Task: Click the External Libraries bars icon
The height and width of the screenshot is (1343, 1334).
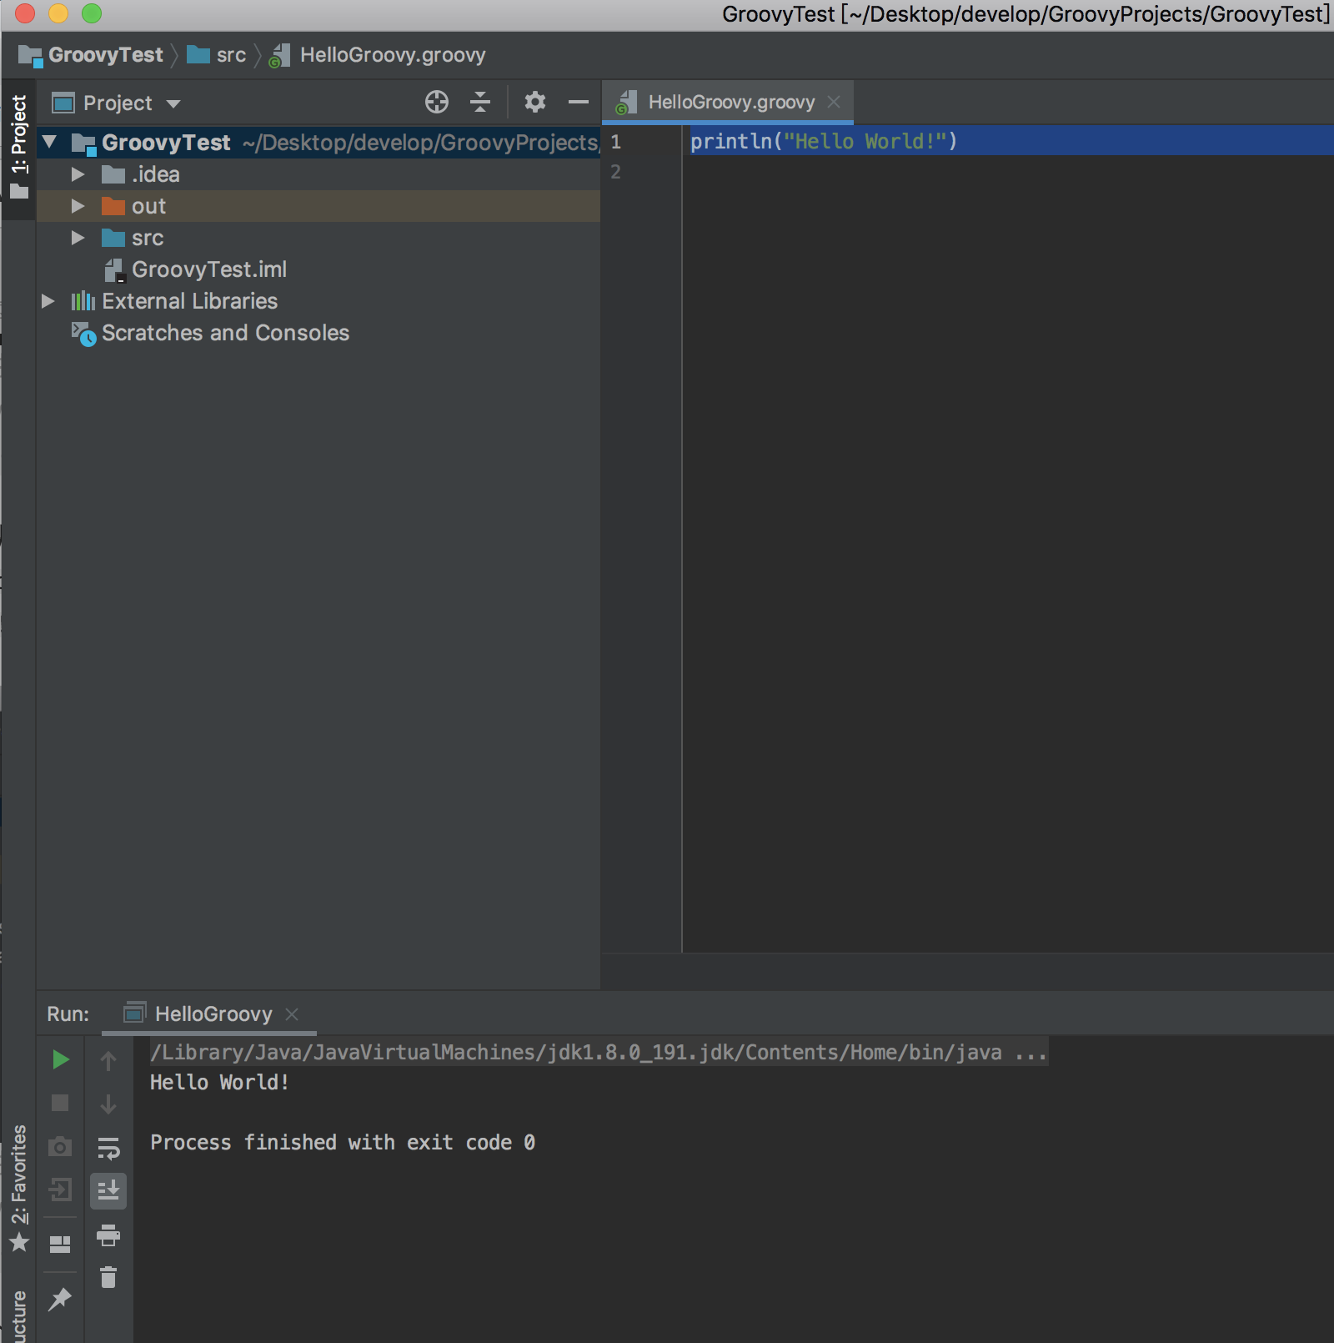Action: (x=83, y=301)
